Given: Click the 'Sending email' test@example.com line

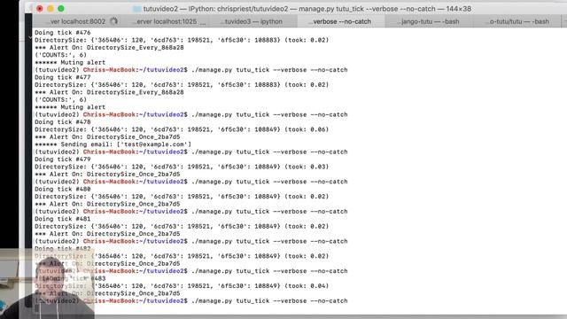Looking at the screenshot, I should (x=113, y=144).
